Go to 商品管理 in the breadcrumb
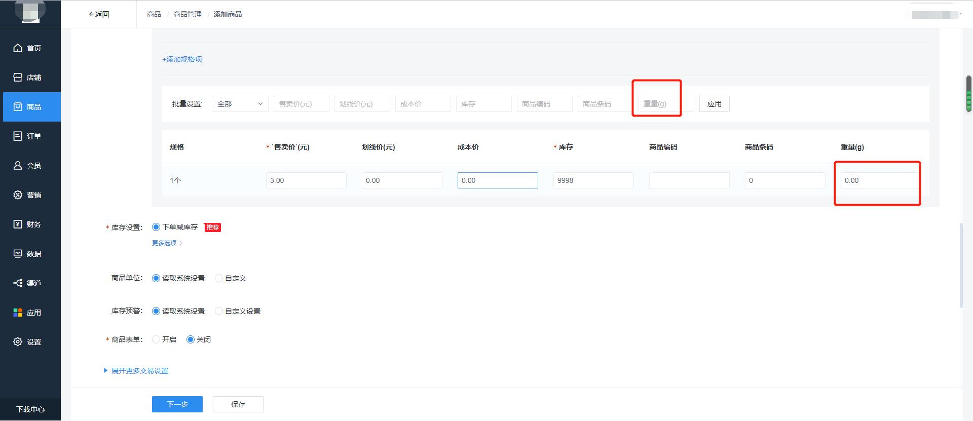Viewport: 973px width, 421px height. (187, 14)
